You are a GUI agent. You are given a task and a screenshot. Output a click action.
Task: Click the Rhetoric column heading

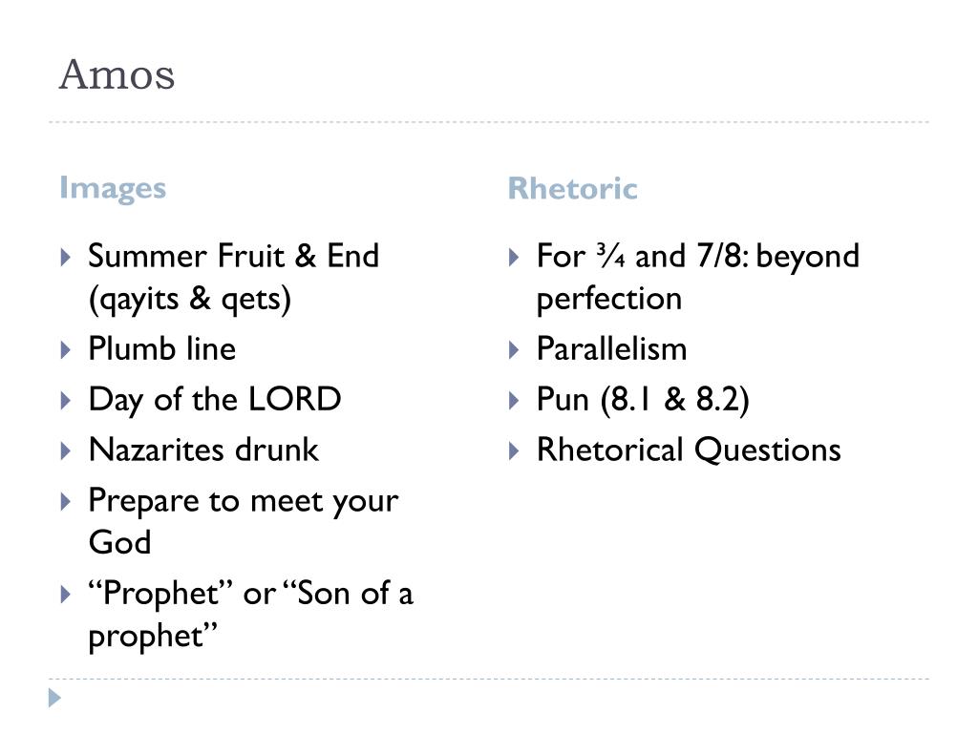573,188
